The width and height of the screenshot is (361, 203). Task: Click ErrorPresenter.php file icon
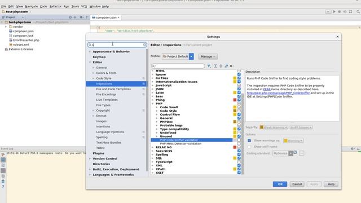[11, 40]
